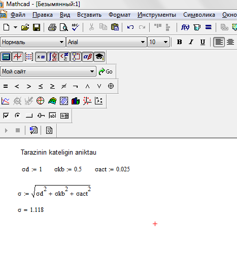Set center text alignment

pyautogui.click(x=230, y=42)
